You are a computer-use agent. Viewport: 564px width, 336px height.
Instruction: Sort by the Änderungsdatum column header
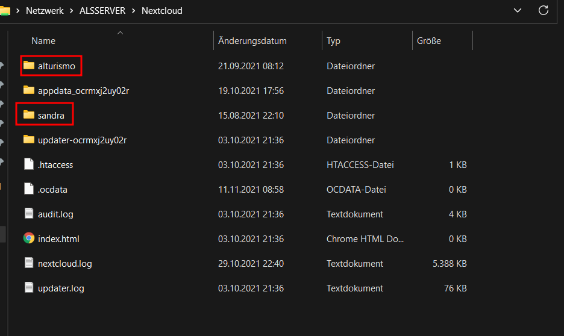click(x=252, y=40)
